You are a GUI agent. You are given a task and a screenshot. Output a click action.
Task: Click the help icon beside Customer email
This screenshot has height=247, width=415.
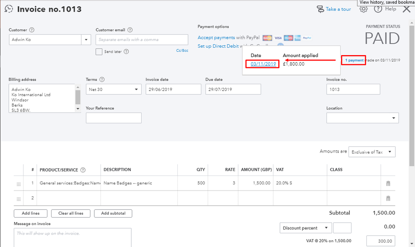[x=130, y=30]
